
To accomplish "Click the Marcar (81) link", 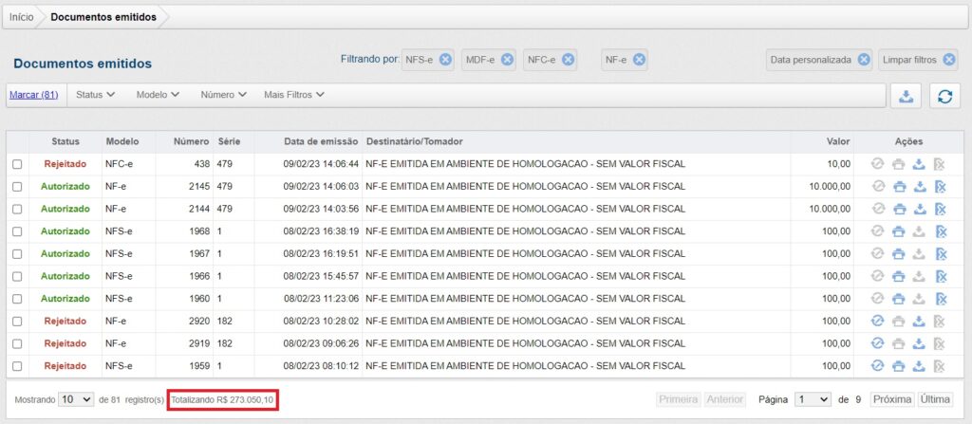I will (x=33, y=95).
